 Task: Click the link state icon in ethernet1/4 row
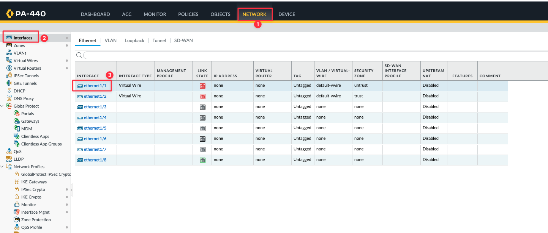pos(202,118)
